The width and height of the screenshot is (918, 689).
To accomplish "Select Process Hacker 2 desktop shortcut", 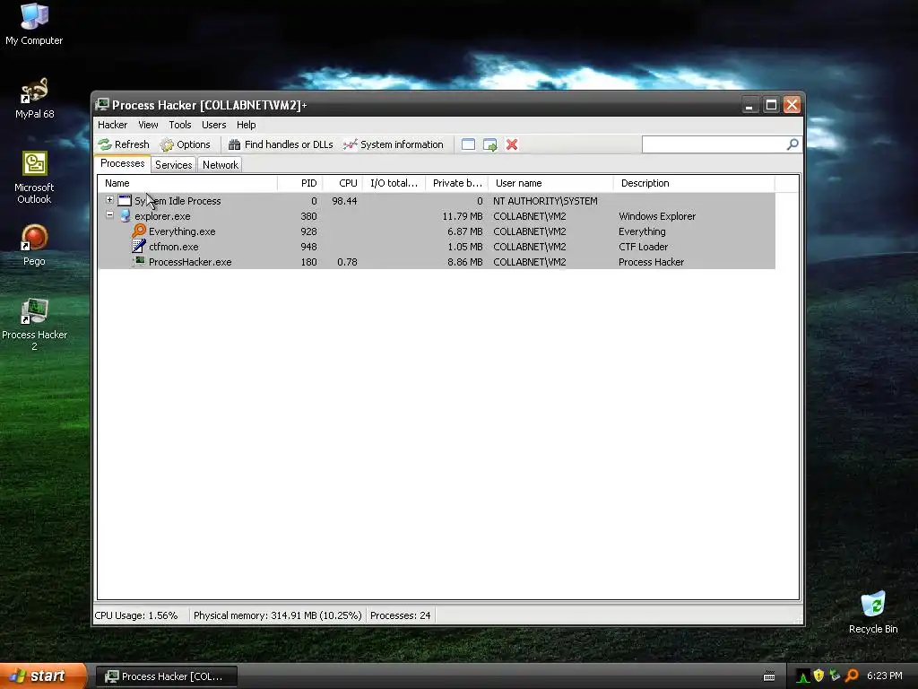I will 34,324.
